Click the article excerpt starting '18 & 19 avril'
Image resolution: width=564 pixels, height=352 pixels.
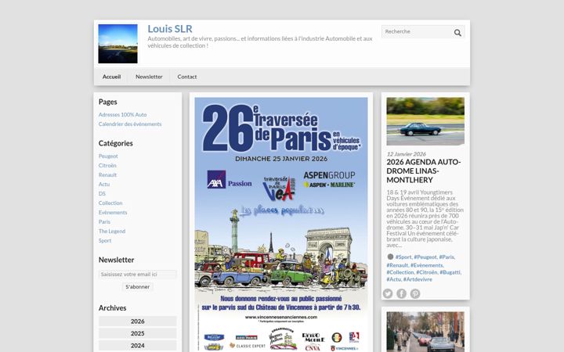[x=425, y=219]
